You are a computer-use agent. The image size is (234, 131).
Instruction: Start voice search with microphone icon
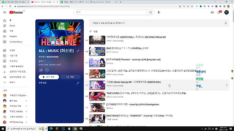[x=159, y=12]
